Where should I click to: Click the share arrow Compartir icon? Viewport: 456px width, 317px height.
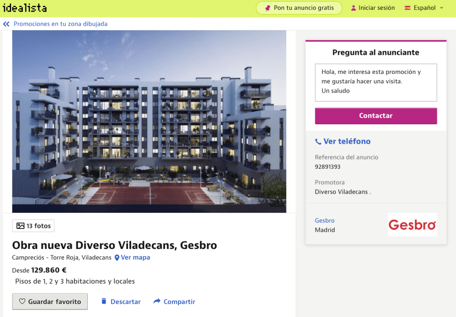[157, 301]
